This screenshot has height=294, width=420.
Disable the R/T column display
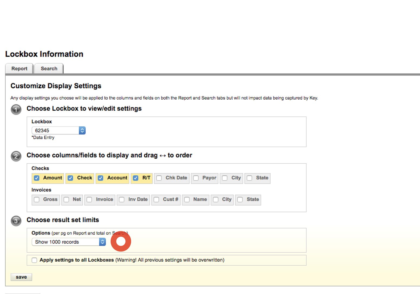[x=135, y=178]
